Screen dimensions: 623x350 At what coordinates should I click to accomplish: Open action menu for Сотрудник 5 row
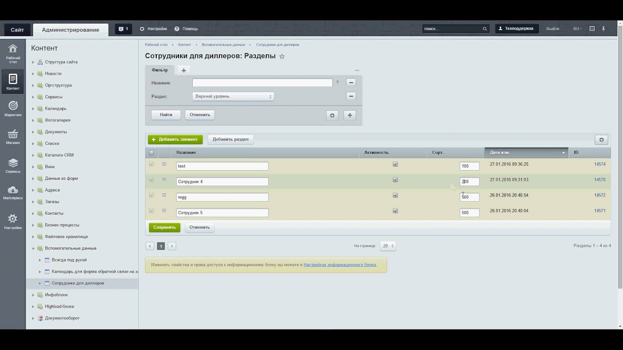[164, 211]
